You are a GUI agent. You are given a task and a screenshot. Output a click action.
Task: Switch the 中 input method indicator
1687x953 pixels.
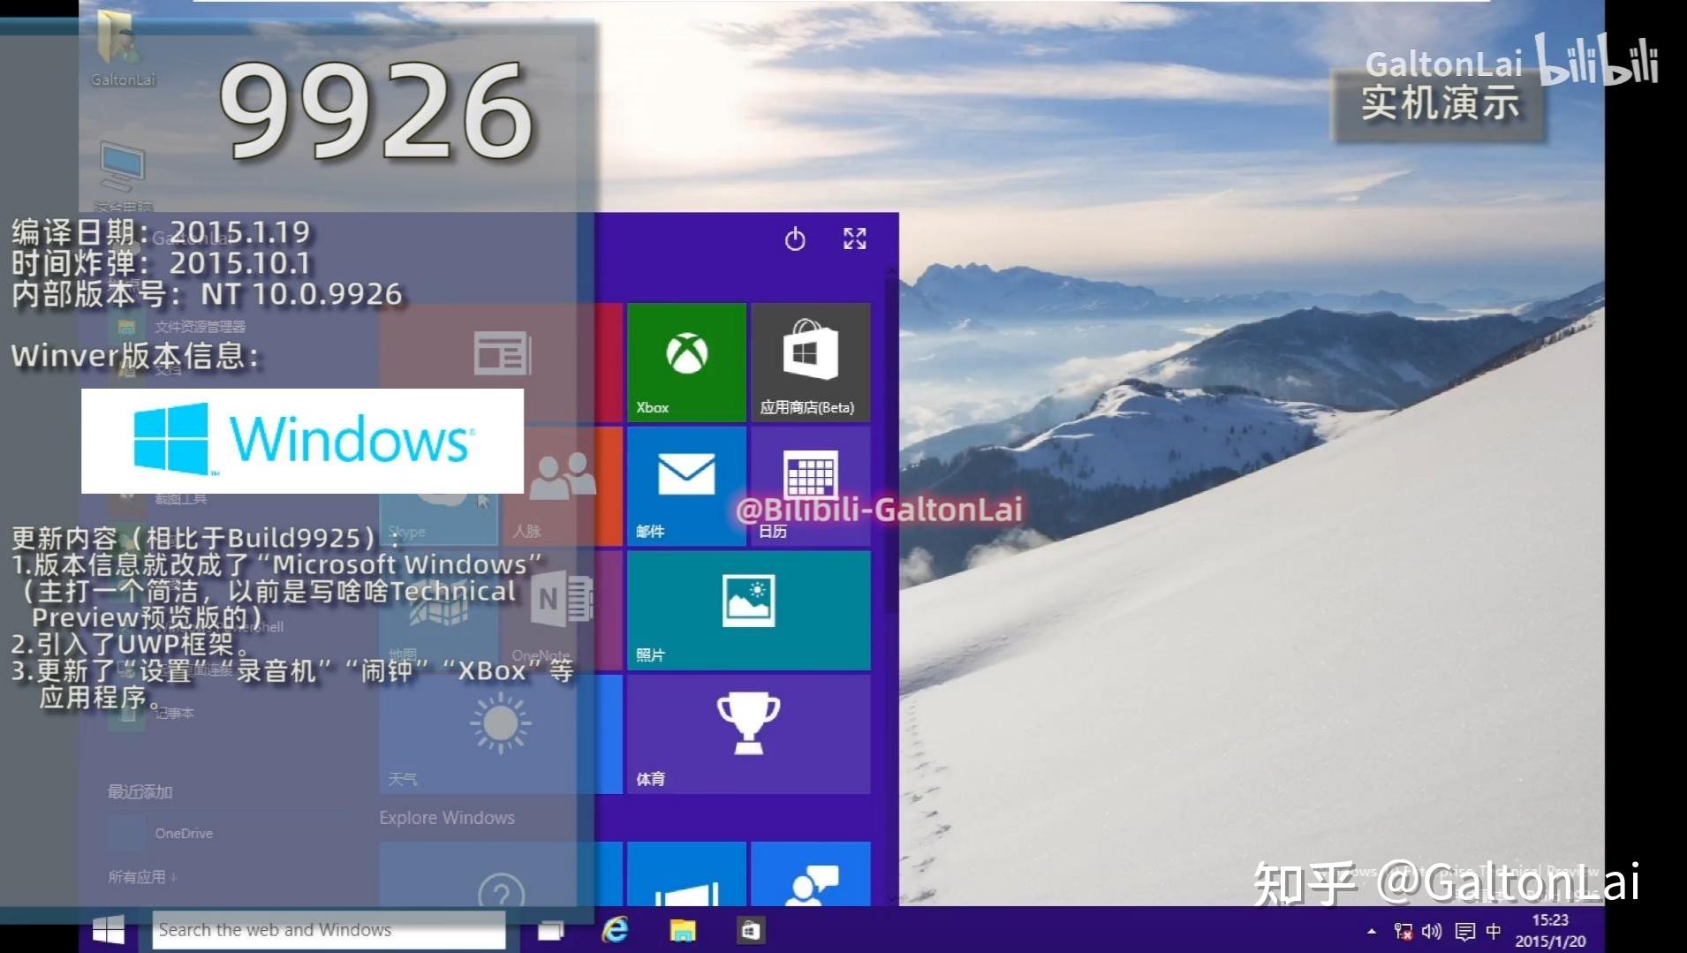point(1494,931)
